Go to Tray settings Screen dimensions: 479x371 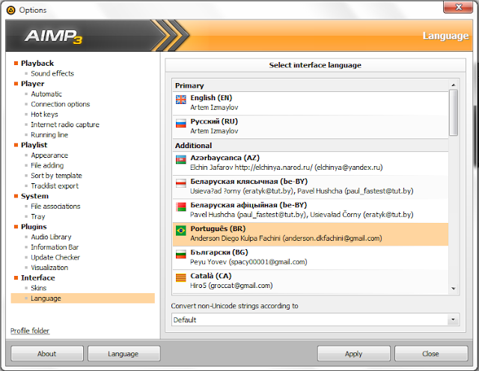point(38,216)
